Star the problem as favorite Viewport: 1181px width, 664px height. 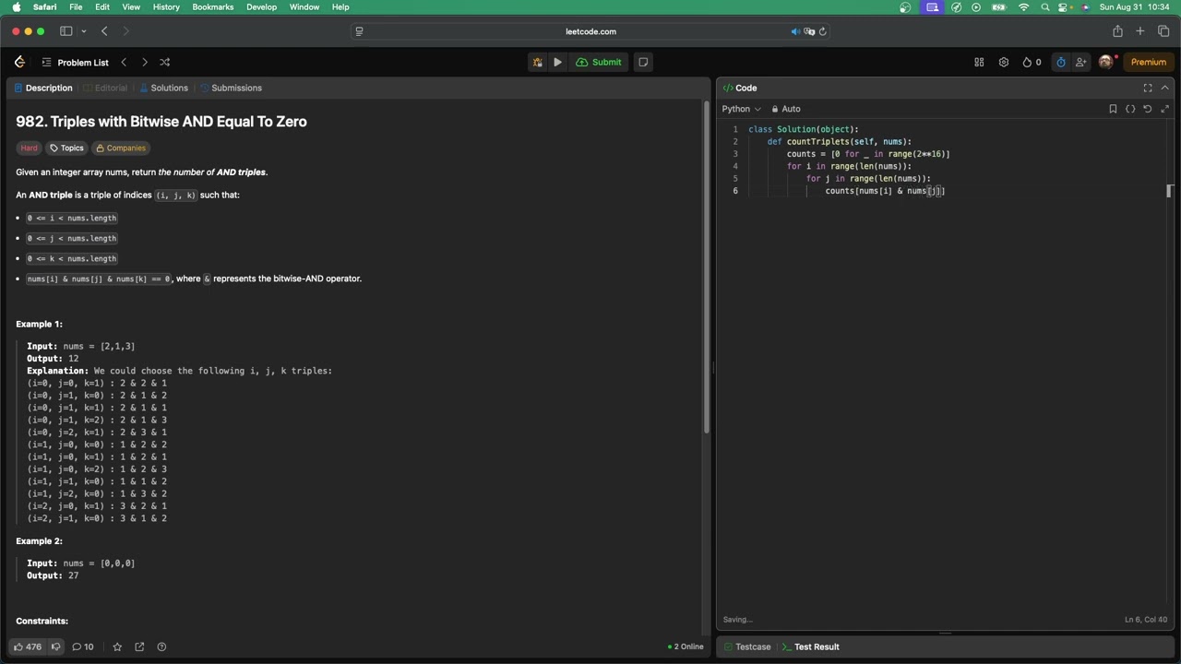(117, 646)
